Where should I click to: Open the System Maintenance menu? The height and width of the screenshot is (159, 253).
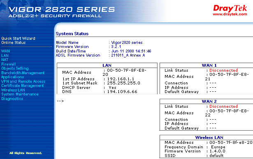pyautogui.click(x=20, y=94)
